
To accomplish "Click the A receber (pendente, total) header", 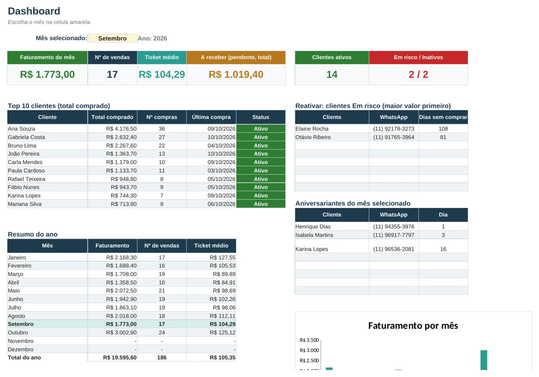I will point(236,57).
